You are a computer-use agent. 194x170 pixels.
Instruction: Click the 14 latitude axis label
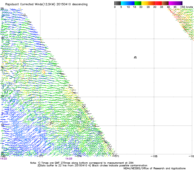click(x=2, y=96)
